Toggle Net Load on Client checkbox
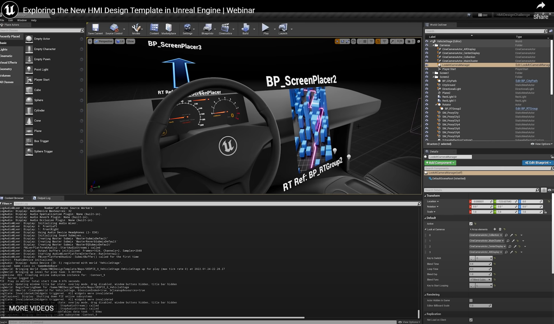The width and height of the screenshot is (554, 324). [471, 320]
